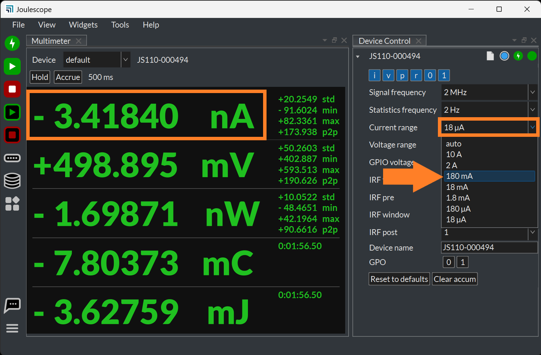The height and width of the screenshot is (355, 541).
Task: Click the document page icon for JS110-000494
Action: [x=490, y=56]
